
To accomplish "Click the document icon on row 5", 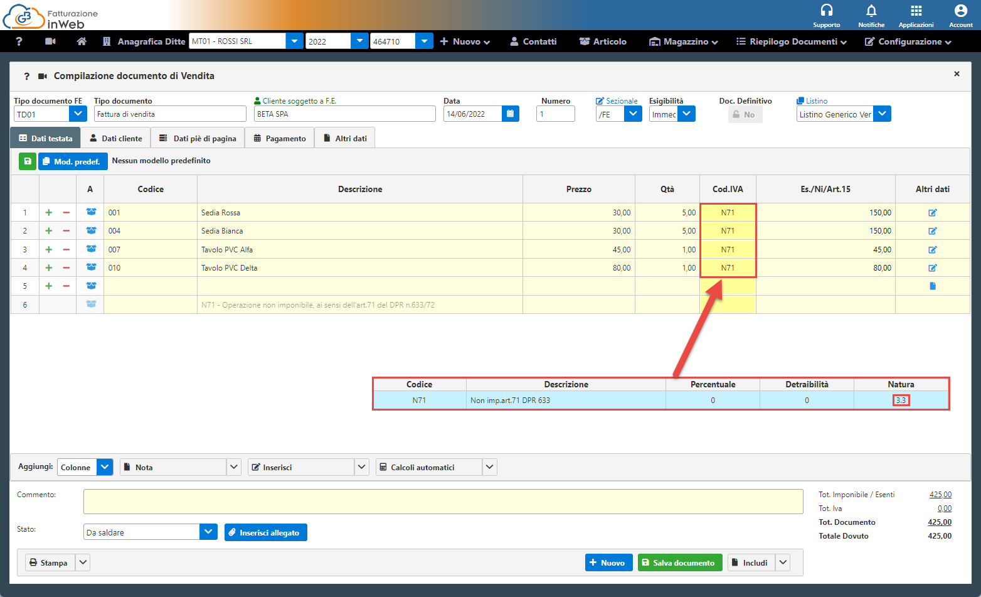I will pos(933,286).
